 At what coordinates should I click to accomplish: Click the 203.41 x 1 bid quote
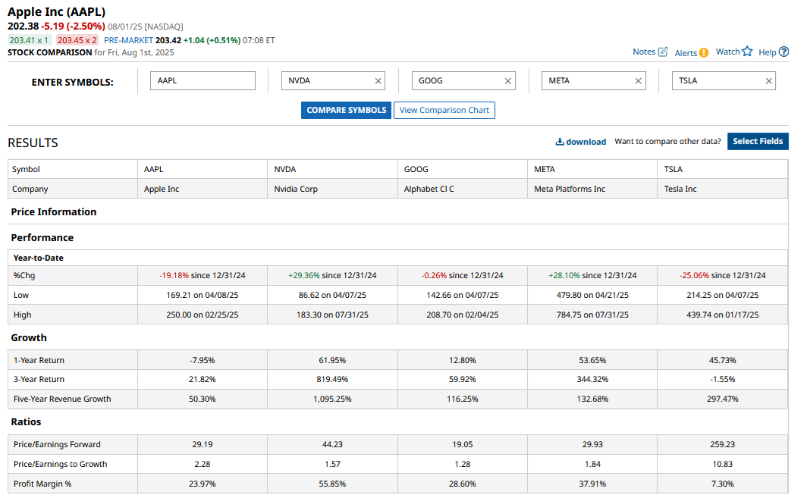[29, 40]
